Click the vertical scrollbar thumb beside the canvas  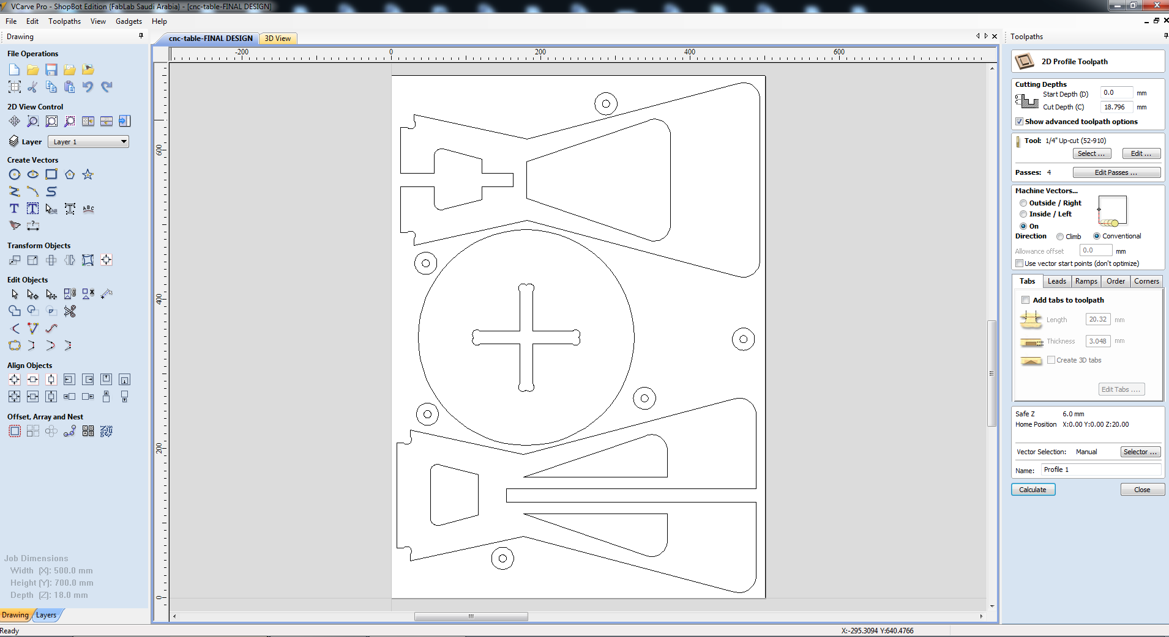[992, 373]
